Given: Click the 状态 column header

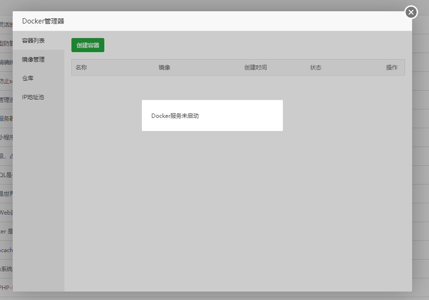Looking at the screenshot, I should click(316, 68).
